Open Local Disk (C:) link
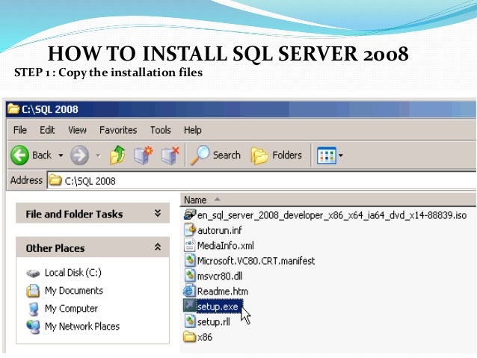This screenshot has width=477, height=358. [73, 273]
